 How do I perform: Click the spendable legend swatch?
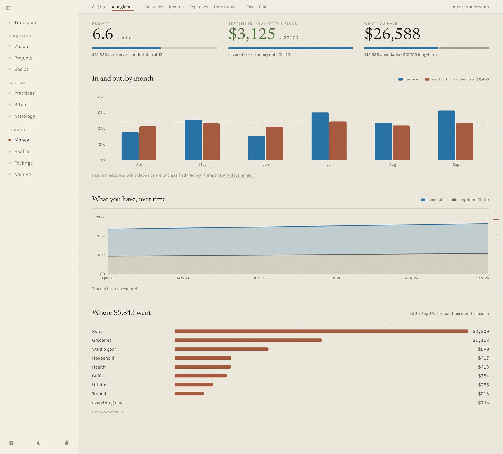coord(423,200)
